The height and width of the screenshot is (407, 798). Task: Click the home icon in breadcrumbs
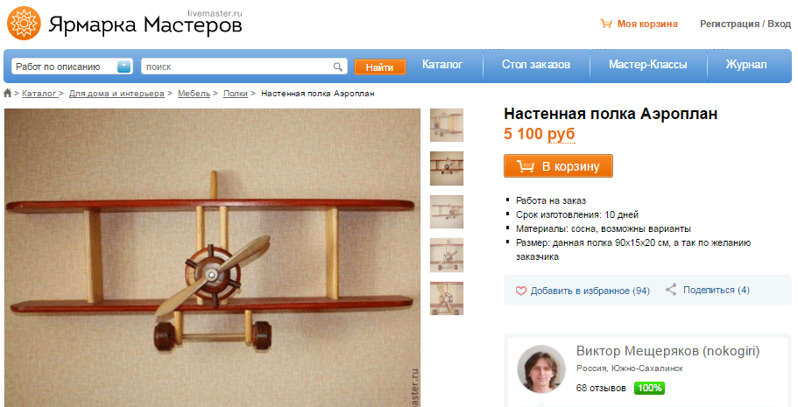(x=8, y=93)
